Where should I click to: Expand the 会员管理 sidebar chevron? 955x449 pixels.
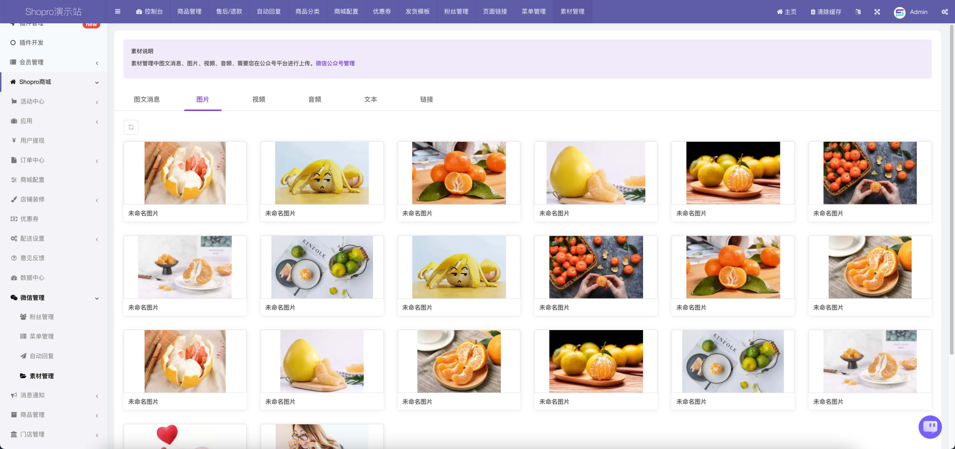pyautogui.click(x=97, y=63)
